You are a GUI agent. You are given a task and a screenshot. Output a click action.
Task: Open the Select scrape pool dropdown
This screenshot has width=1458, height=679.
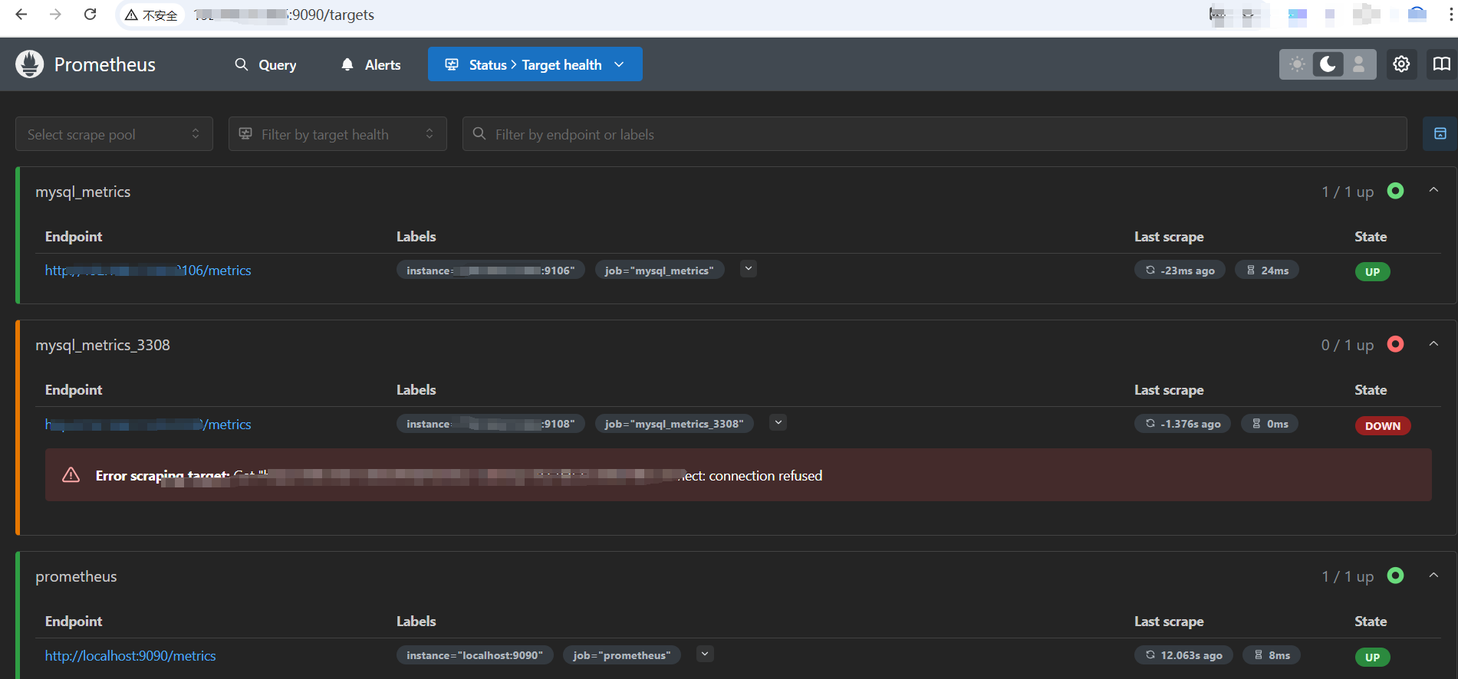114,134
